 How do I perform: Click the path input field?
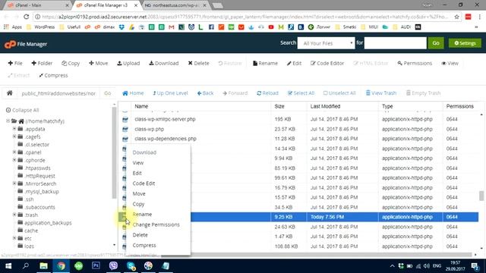pos(58,93)
